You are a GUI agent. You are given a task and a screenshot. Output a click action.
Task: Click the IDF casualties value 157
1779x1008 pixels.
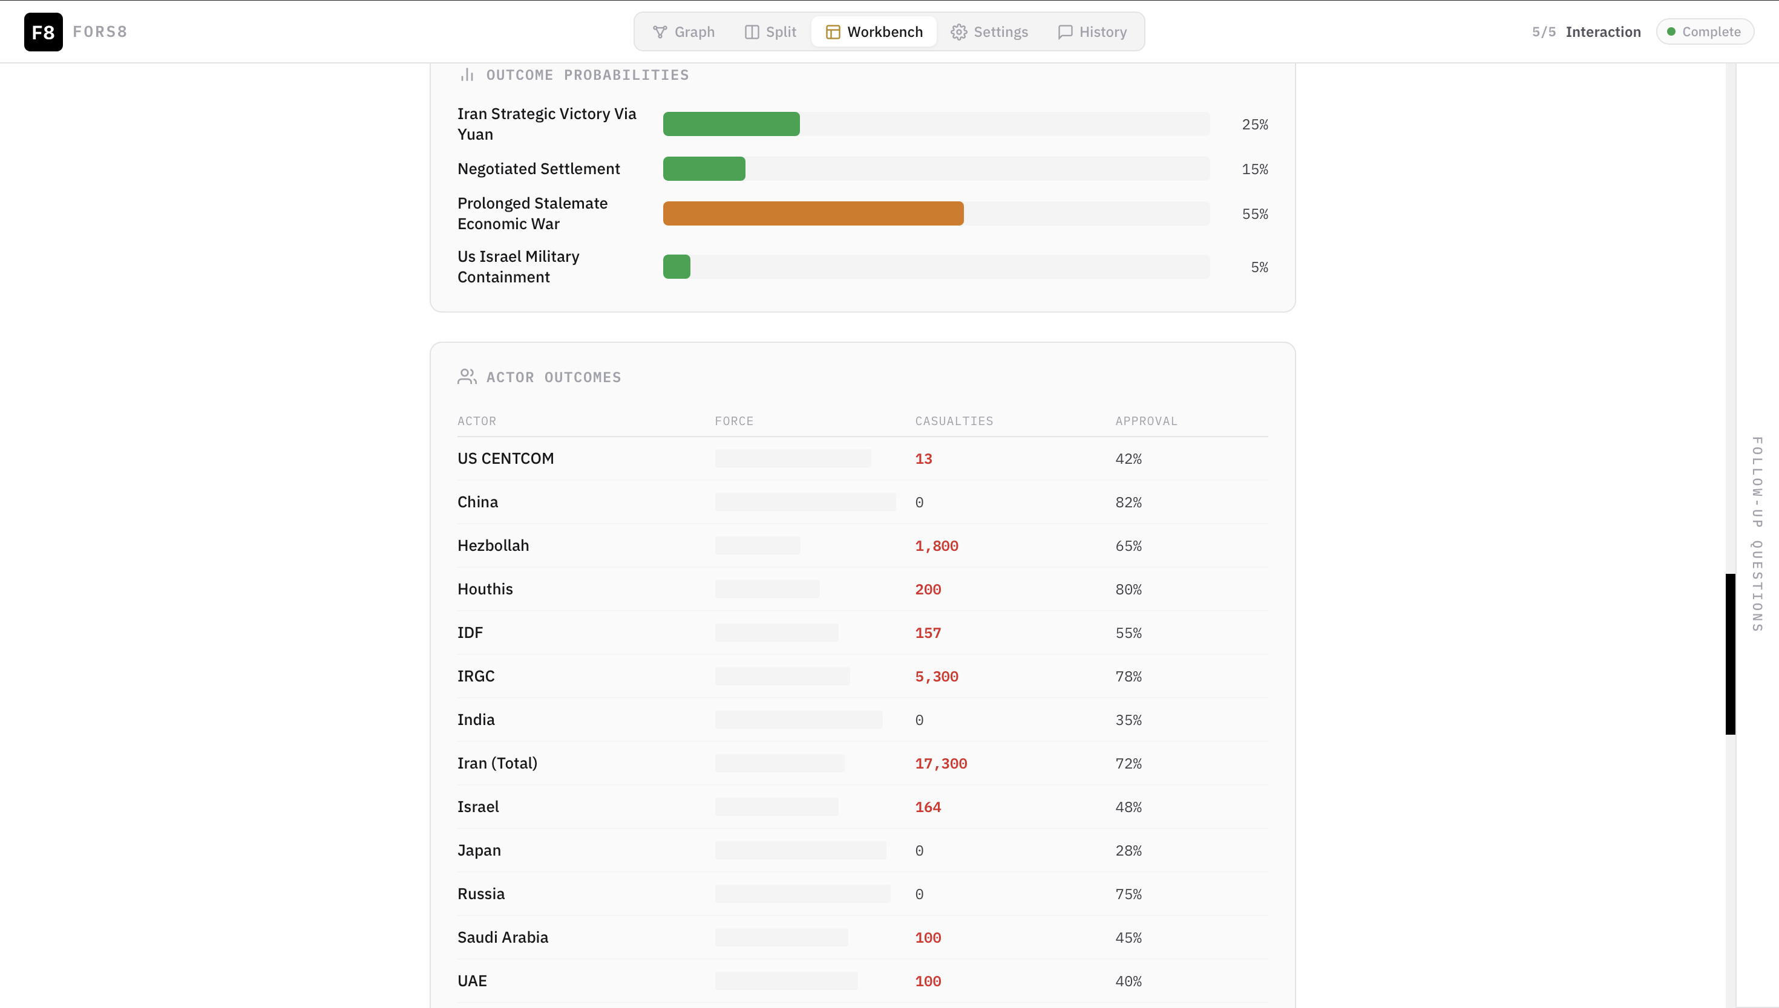click(928, 632)
